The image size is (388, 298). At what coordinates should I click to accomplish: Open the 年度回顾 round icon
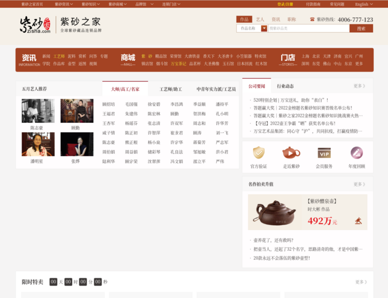tap(356, 153)
